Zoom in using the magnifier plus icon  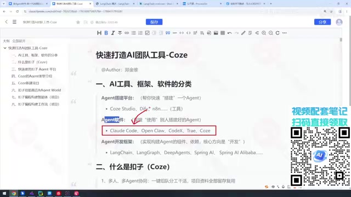264,33
